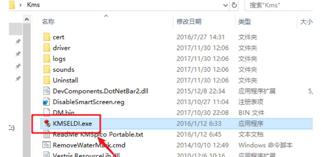
Task: Select the KMSELDI.exe application icon
Action: (47, 123)
